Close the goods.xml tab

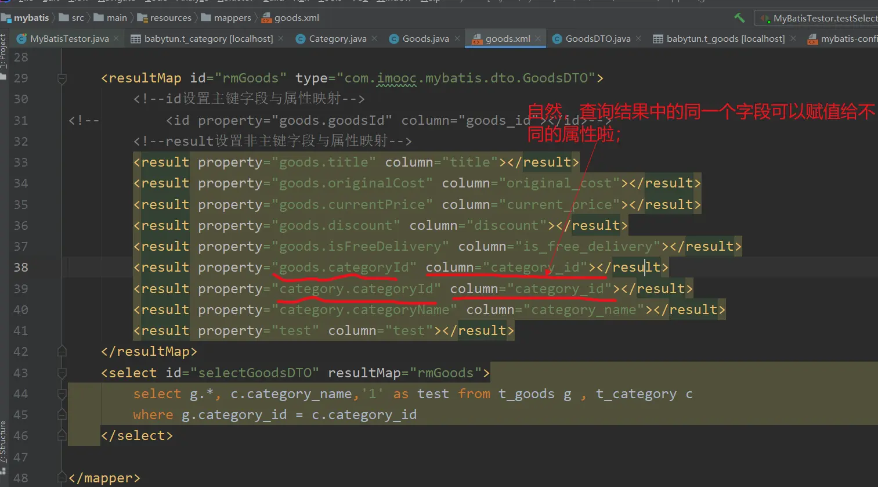[538, 38]
